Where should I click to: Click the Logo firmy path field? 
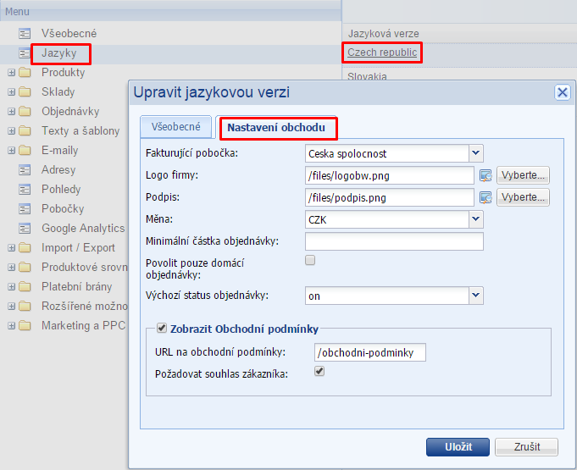coord(390,175)
